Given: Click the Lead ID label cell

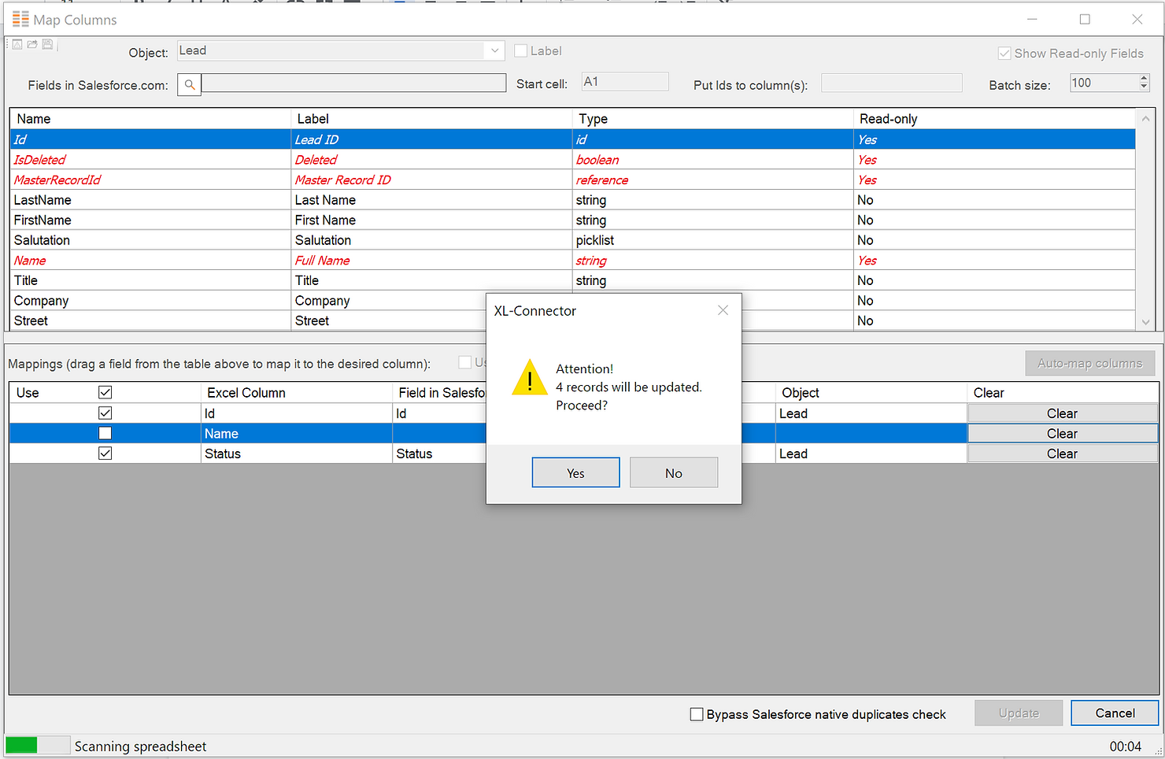Looking at the screenshot, I should (x=431, y=139).
